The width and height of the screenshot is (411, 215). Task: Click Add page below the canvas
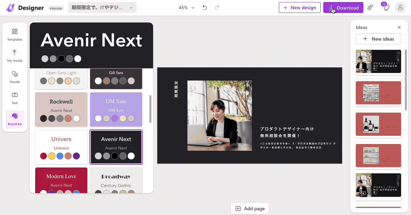(250, 209)
